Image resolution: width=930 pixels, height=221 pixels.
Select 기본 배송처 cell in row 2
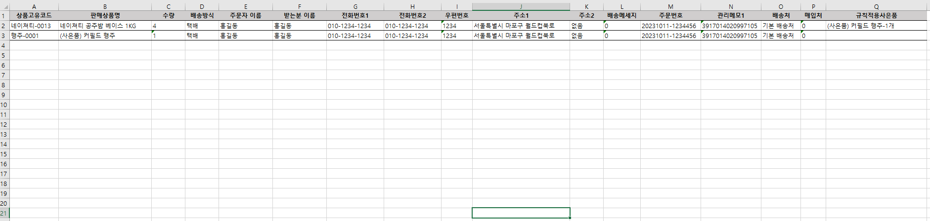(781, 26)
